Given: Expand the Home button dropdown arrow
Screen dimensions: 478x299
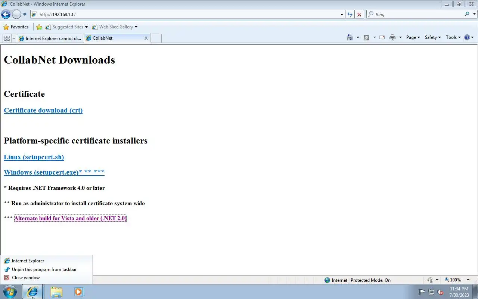Looking at the screenshot, I should [x=358, y=37].
